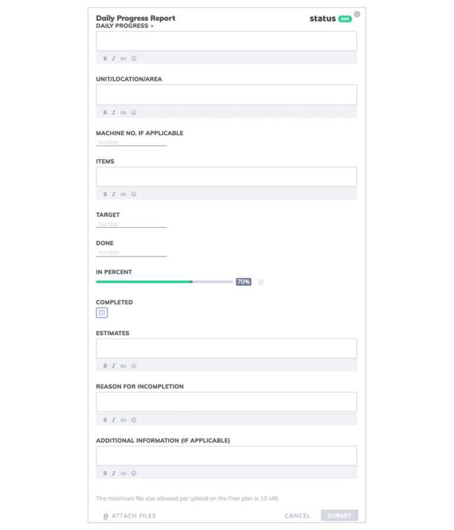Click the paperclip Attach Files icon

(x=106, y=516)
